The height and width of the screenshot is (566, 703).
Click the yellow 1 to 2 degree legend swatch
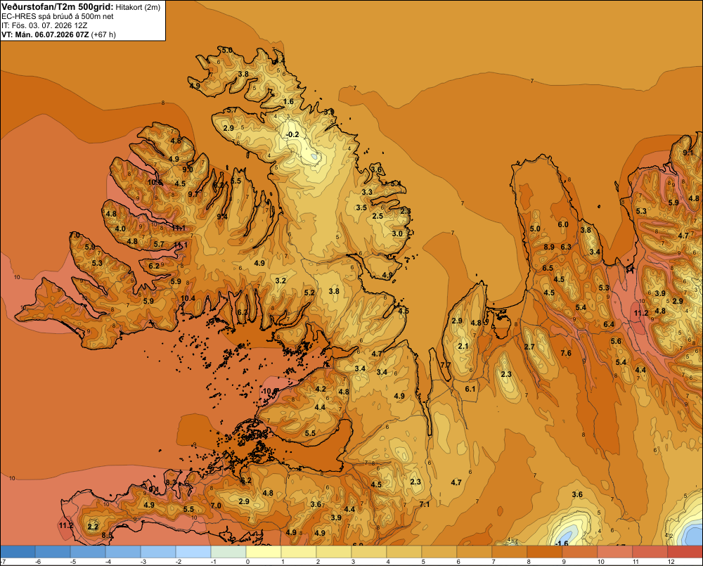(299, 551)
